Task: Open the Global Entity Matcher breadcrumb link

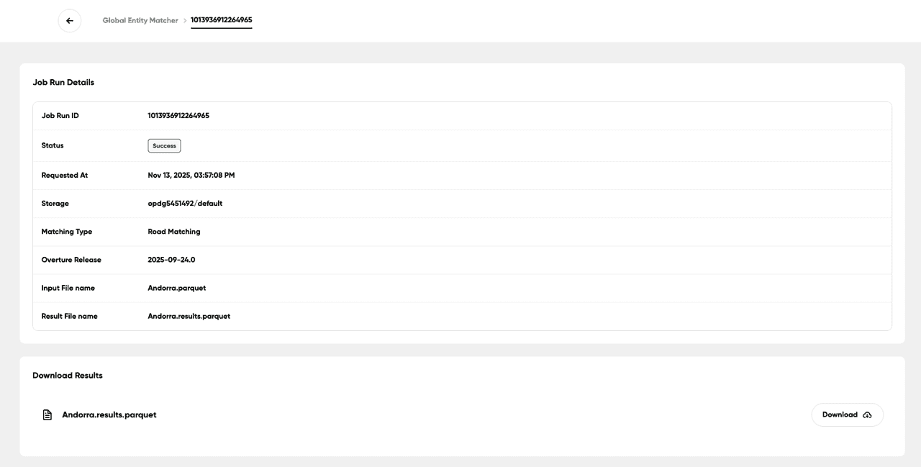Action: (x=140, y=21)
